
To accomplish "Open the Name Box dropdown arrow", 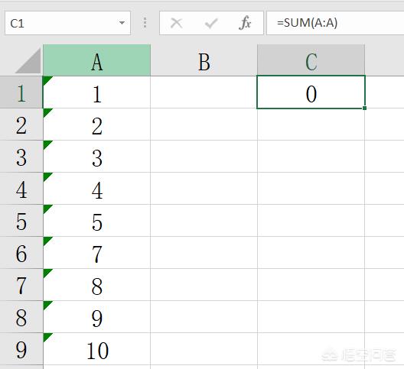I will click(x=122, y=23).
